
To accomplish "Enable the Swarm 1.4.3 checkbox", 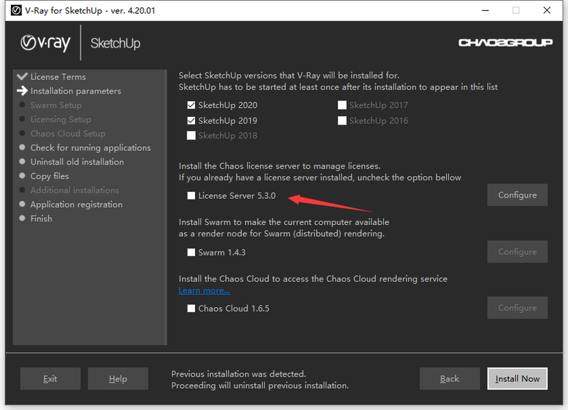I will pos(191,252).
